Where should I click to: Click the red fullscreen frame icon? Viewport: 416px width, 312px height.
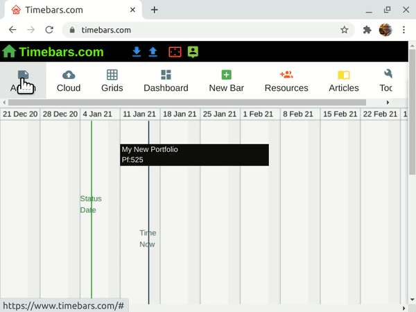[x=175, y=52]
